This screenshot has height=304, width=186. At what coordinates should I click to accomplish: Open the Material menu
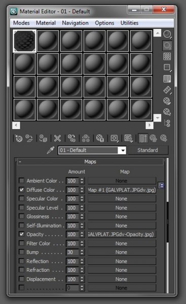pyautogui.click(x=46, y=23)
